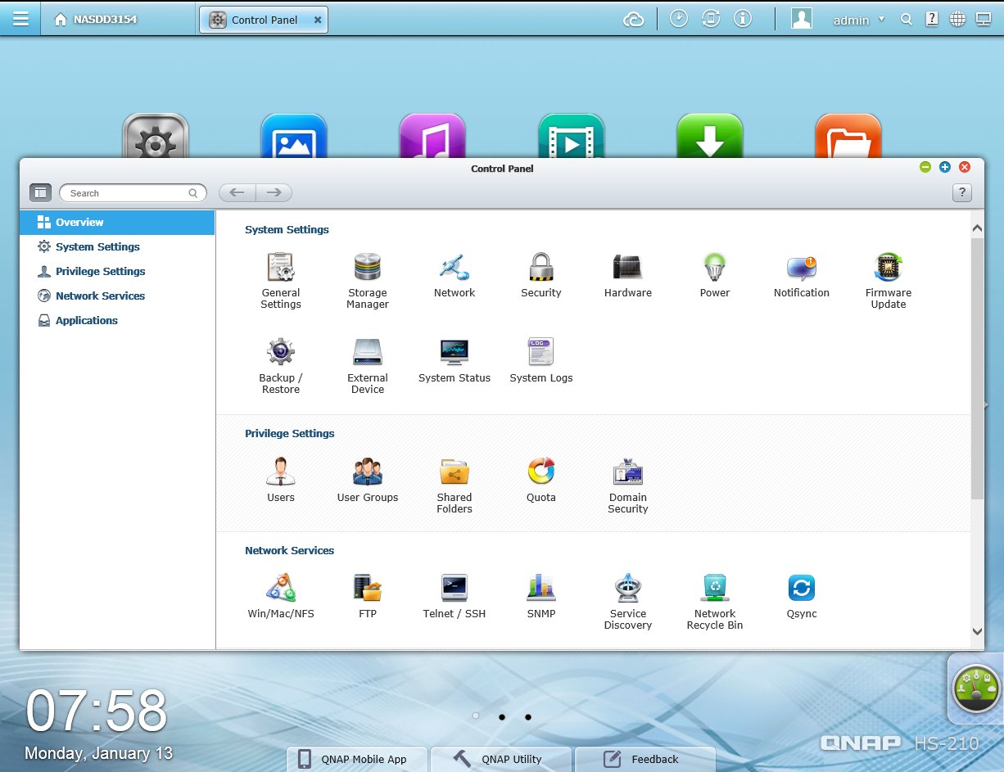Open Domain Security
This screenshot has height=772, width=1004.
pyautogui.click(x=628, y=485)
